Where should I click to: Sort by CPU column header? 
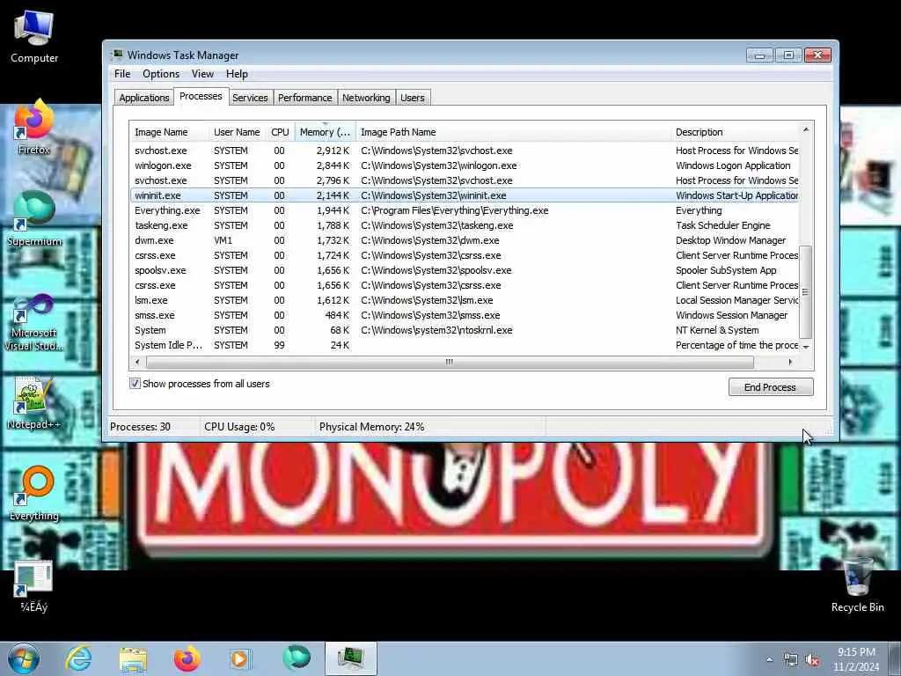pyautogui.click(x=281, y=132)
